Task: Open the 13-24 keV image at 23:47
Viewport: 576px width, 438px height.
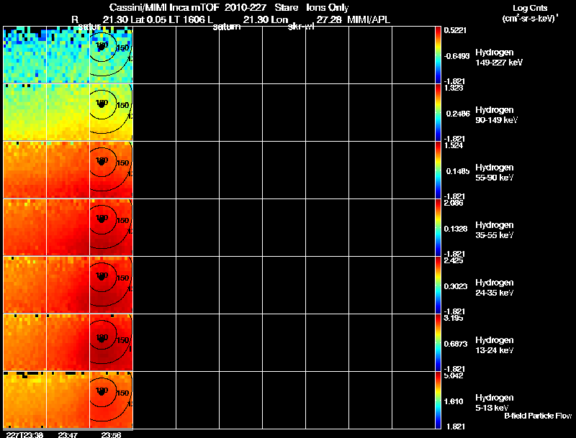Action: tap(68, 342)
